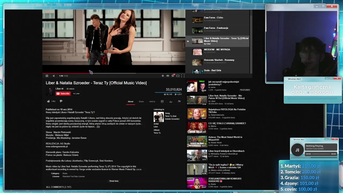
Task: Open 'jak zaczynali najpopularniejsi youtuberzy?' thumbnail
Action: point(197,86)
